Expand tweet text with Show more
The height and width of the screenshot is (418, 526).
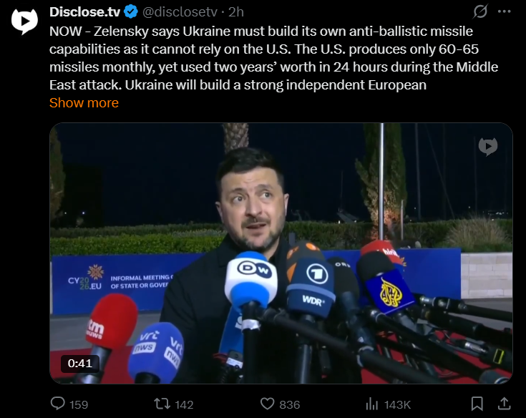pyautogui.click(x=84, y=102)
